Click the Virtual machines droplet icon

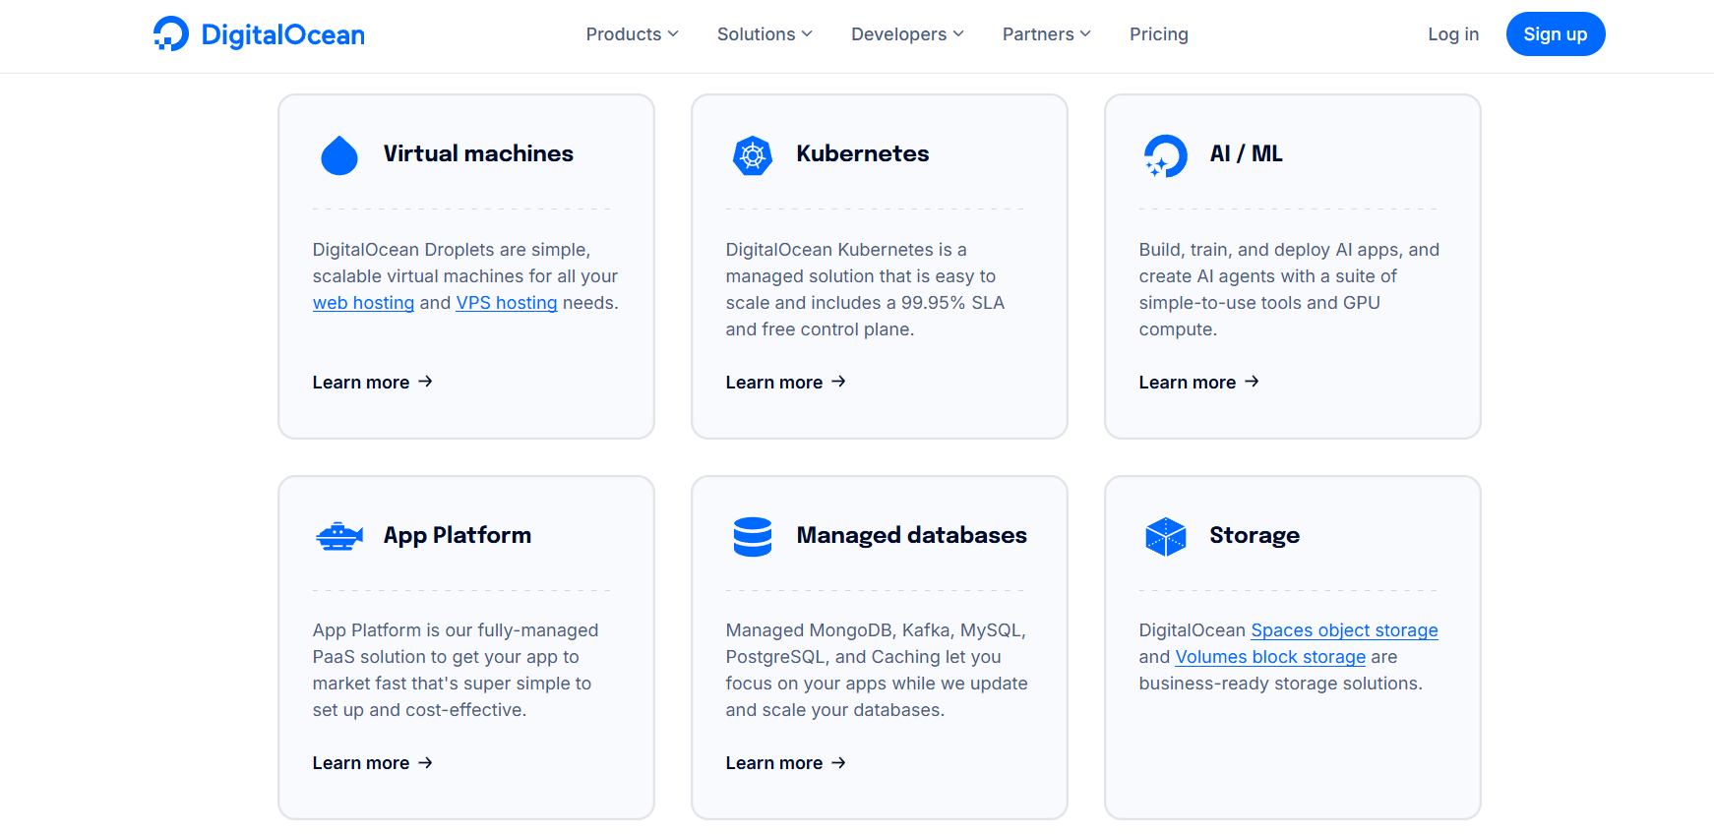[x=339, y=154]
